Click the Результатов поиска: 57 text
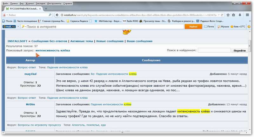254x137 pixels. [22, 46]
